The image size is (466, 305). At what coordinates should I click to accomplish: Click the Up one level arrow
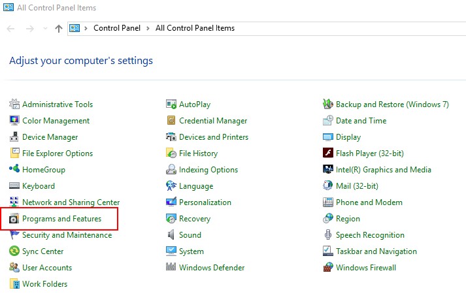point(59,29)
